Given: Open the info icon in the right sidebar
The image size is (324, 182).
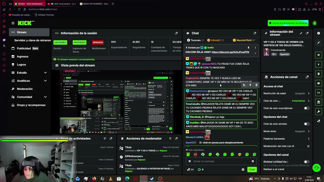Looking at the screenshot, I should pos(318,33).
